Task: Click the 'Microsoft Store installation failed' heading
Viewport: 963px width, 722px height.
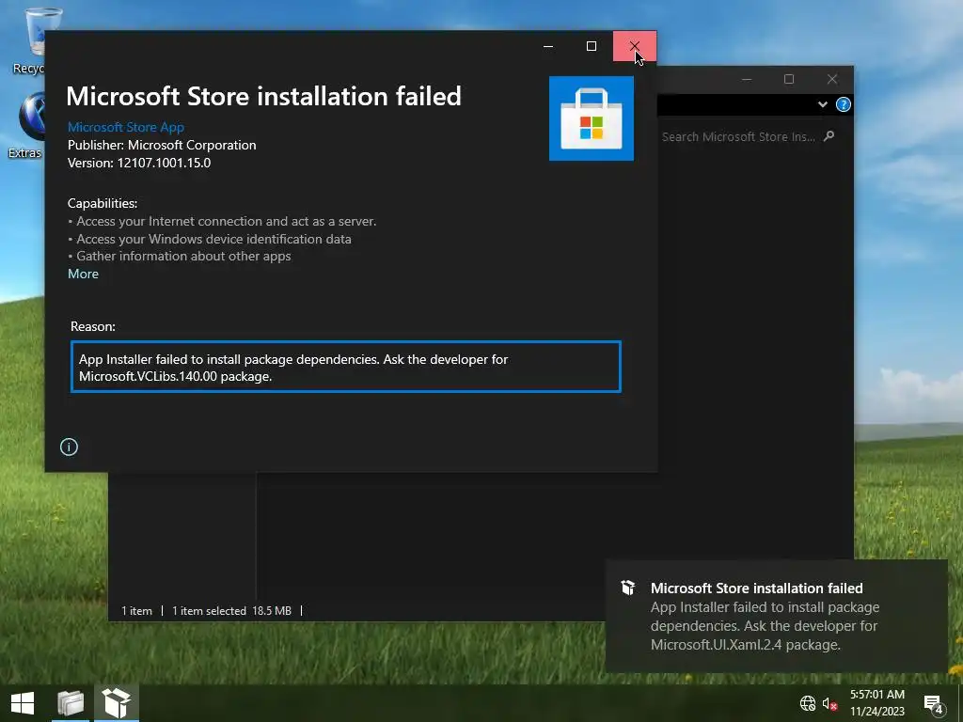Action: (263, 97)
